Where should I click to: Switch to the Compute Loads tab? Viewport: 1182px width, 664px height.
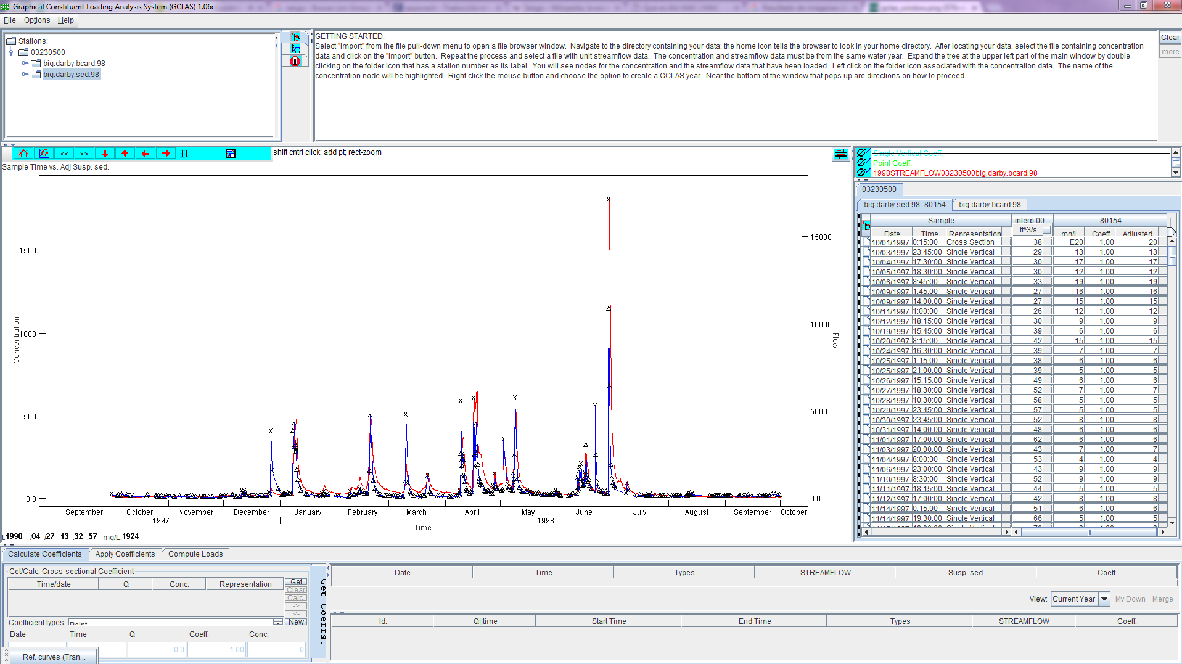click(195, 554)
